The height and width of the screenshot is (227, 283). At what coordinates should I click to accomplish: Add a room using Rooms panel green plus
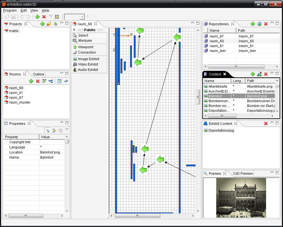coord(31,81)
